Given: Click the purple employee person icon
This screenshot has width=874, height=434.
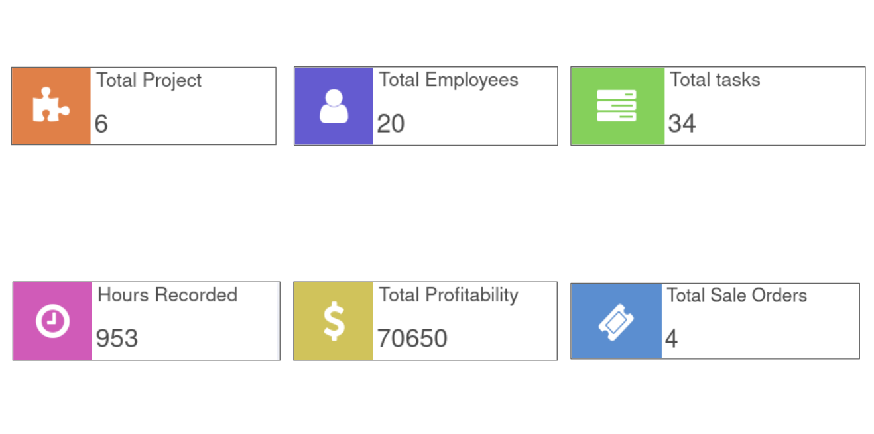Looking at the screenshot, I should pyautogui.click(x=334, y=106).
